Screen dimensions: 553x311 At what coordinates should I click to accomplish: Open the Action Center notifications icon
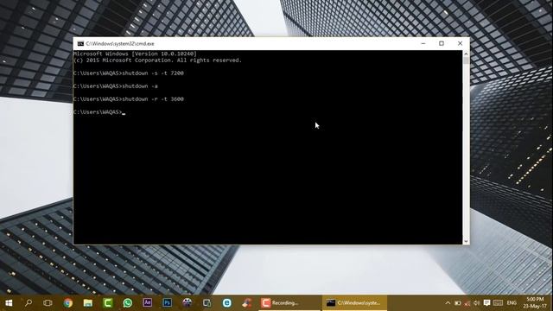[x=486, y=303]
